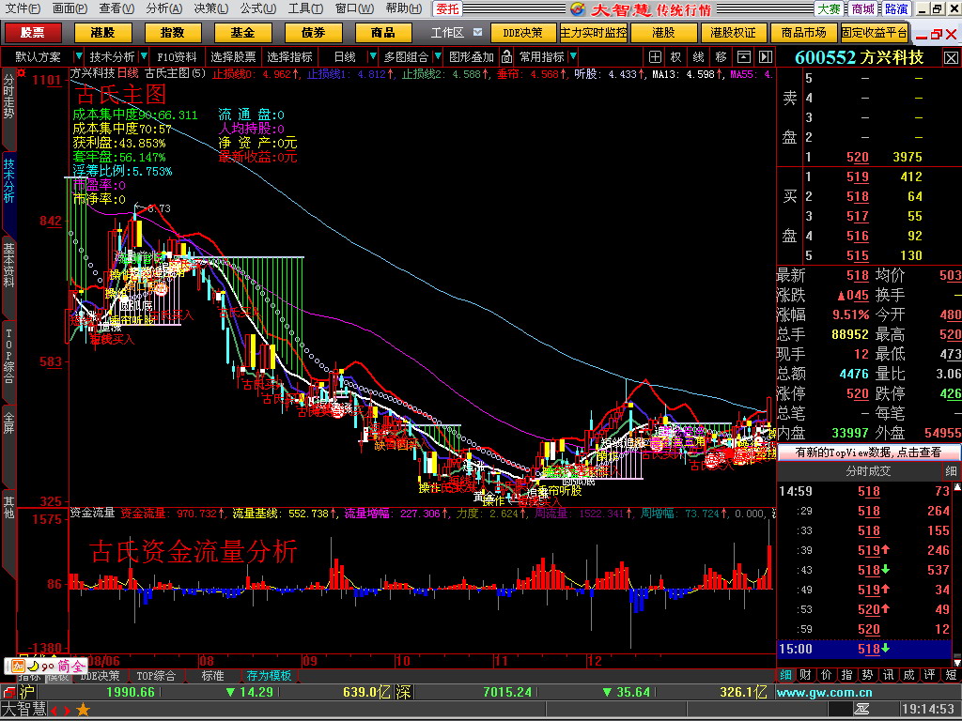This screenshot has width=962, height=721.
Task: Click the yellow 基金 button
Action: point(242,33)
